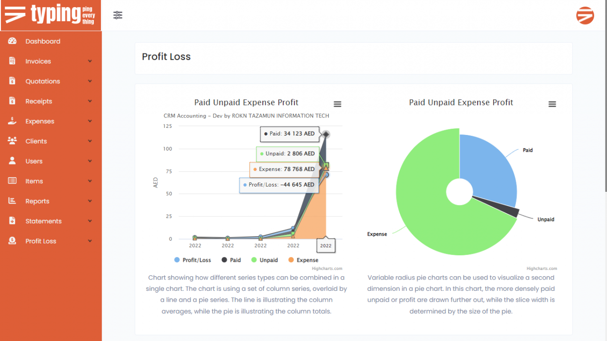The width and height of the screenshot is (607, 341).
Task: Open the pie chart's context menu
Action: pos(552,104)
